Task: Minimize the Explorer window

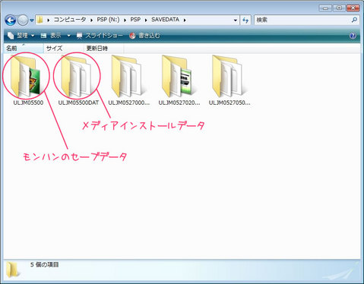Action: [x=325, y=8]
